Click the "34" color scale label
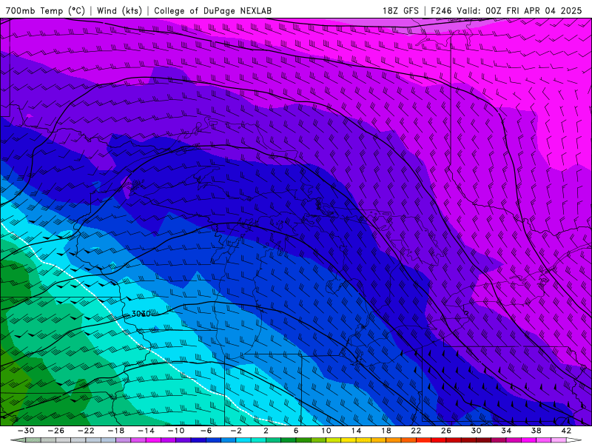Image resolution: width=592 pixels, height=444 pixels. click(506, 431)
